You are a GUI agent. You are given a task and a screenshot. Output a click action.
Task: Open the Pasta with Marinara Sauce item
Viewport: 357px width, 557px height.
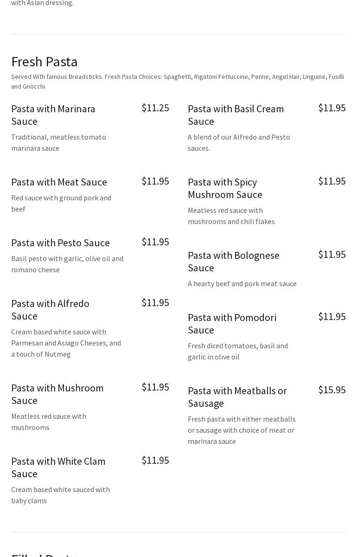(x=53, y=115)
